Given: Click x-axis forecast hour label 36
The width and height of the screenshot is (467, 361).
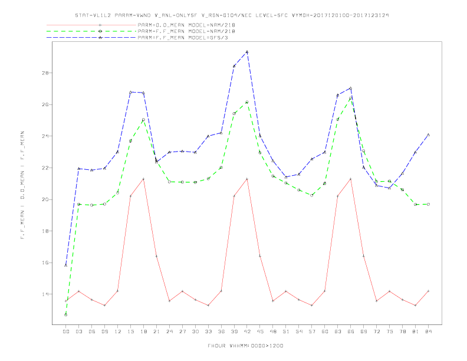Looking at the screenshot, I should click(221, 332).
